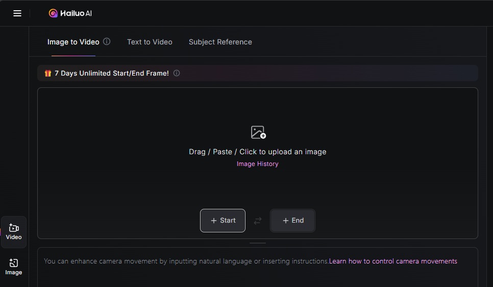Click the divider handle below the upload area

[258, 243]
